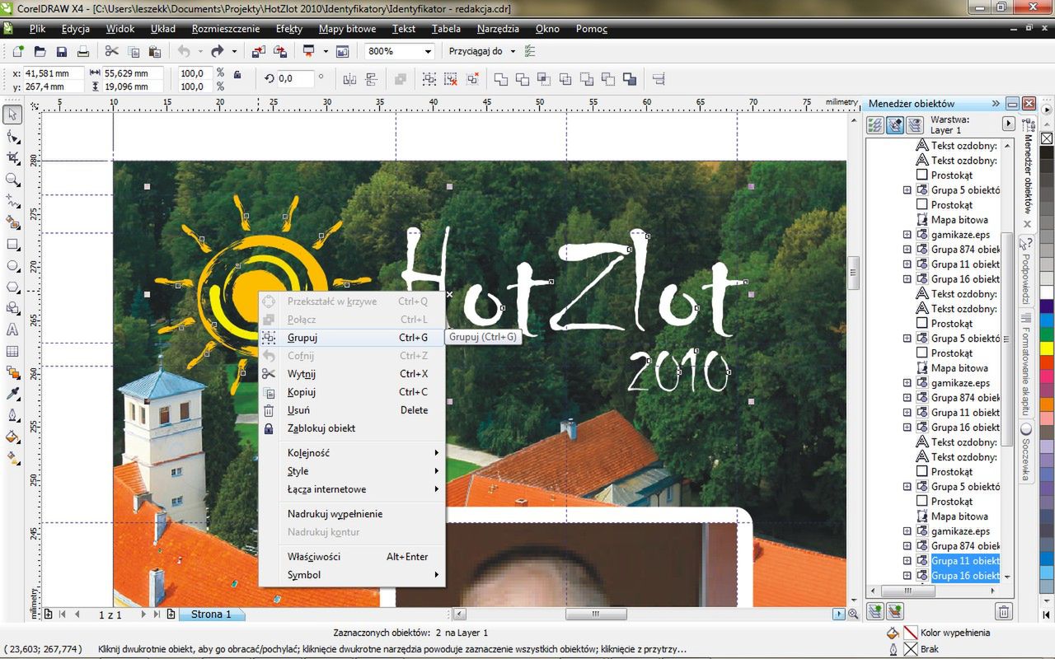
Task: Click the scissors Cut icon in toolbar
Action: point(112,51)
